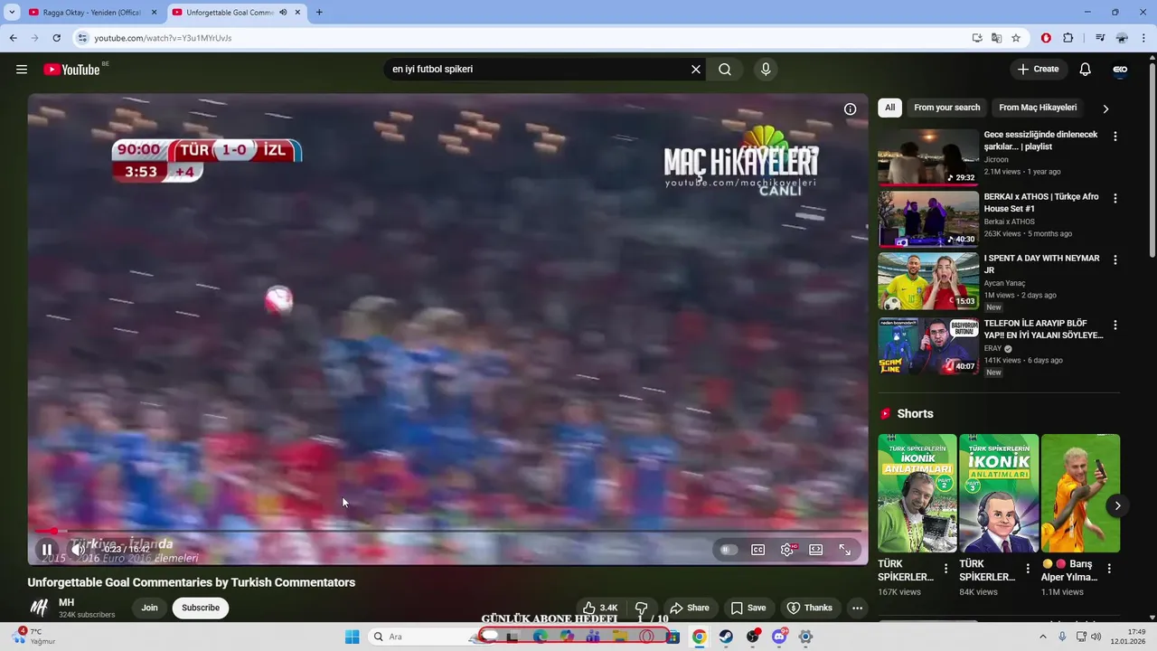Show next Shorts with arrow
1157x651 pixels.
pyautogui.click(x=1117, y=505)
